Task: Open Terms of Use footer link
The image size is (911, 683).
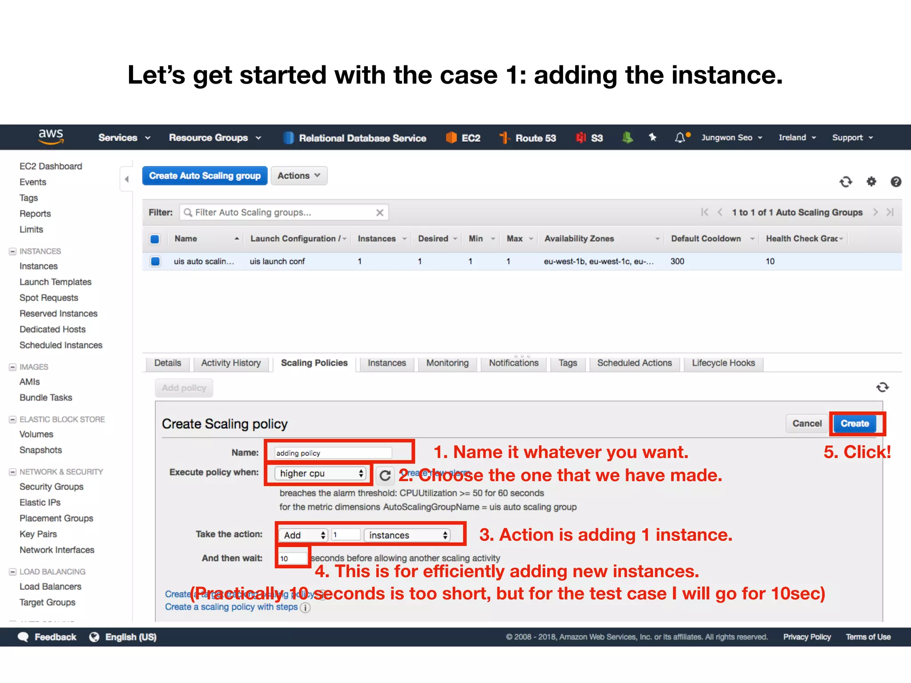Action: coord(868,637)
